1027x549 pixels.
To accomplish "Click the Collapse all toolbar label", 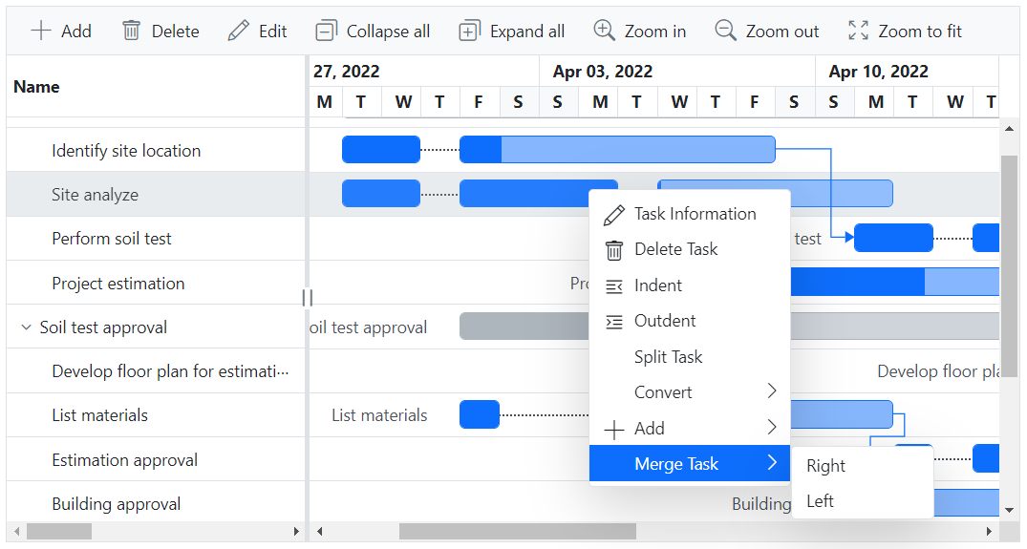I will [388, 32].
